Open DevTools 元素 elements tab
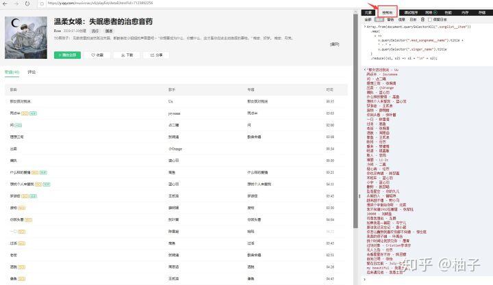This screenshot has width=493, height=285. tap(368, 12)
